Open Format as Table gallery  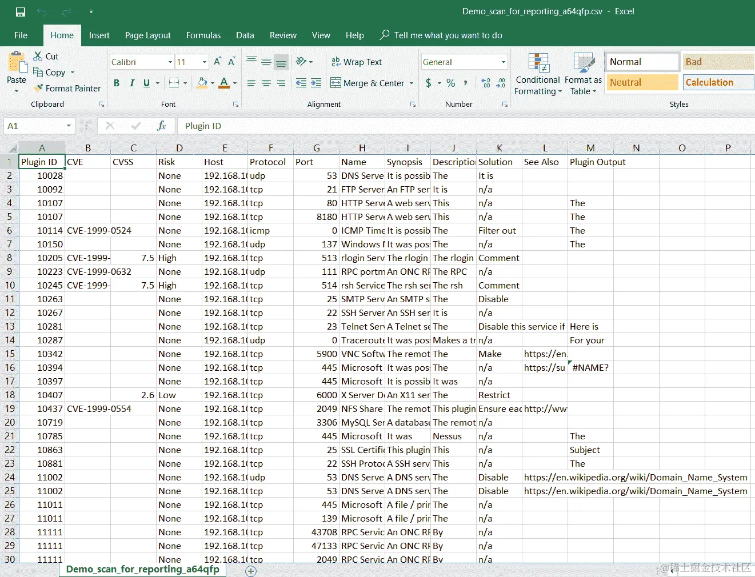click(x=583, y=74)
